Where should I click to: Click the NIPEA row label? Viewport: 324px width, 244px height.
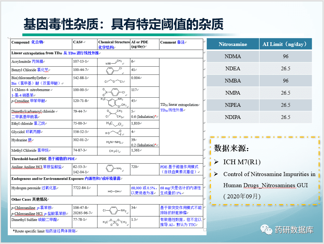tap(233, 105)
